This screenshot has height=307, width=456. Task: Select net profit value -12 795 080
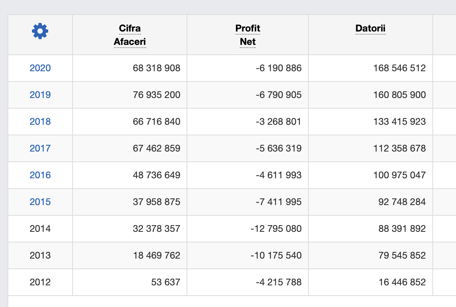point(276,229)
